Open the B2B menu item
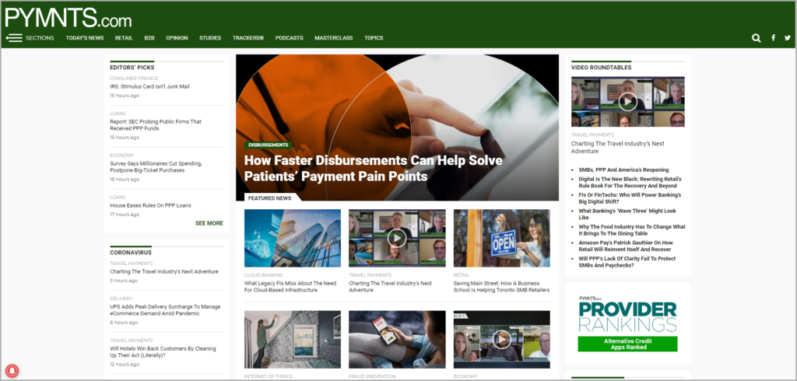 point(149,38)
